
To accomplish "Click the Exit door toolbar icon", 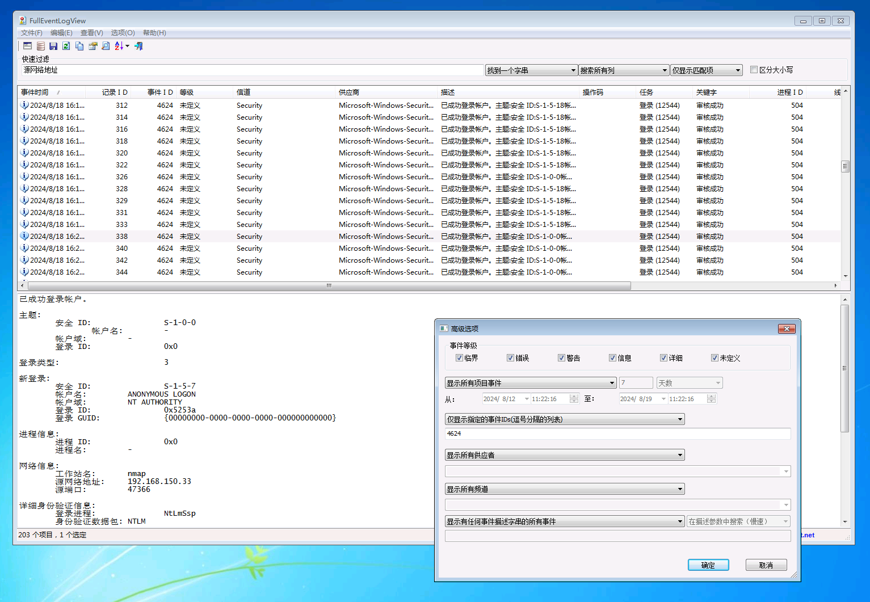I will [139, 46].
